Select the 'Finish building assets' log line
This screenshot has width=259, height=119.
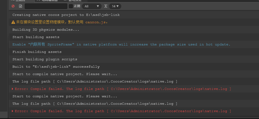point(37,52)
